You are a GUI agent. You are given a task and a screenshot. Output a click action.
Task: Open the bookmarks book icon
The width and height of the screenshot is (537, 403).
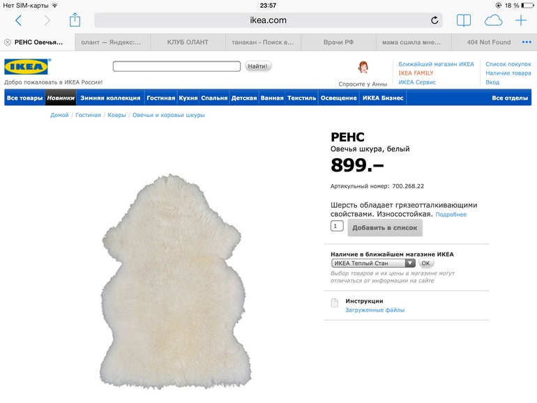click(464, 20)
